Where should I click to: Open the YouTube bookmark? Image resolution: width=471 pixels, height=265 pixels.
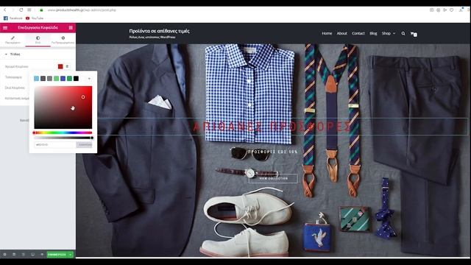(x=35, y=18)
